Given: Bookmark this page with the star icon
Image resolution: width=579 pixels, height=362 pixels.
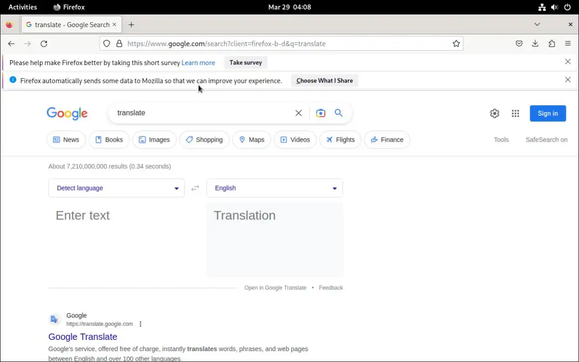Looking at the screenshot, I should 456,43.
